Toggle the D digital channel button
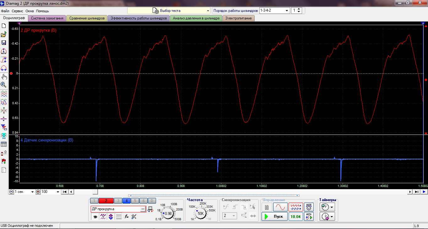Image resolution: width=428 pixels, height=229 pixels. 152,201
